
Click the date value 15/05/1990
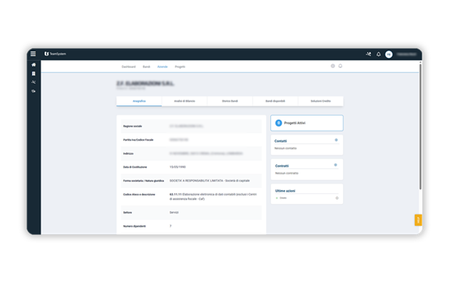[x=177, y=167]
